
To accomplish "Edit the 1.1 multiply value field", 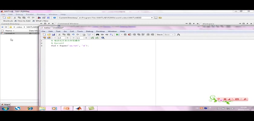I will pos(80,38).
